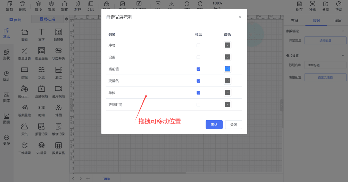Viewport: 348px width, 182px height.
Task: Select the 文字 text component
Action: click(42, 35)
